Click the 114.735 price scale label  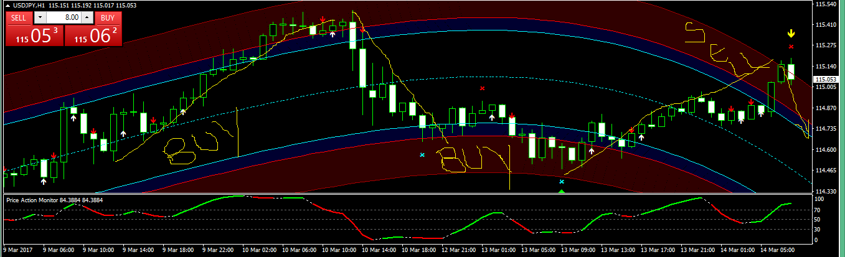(825, 129)
